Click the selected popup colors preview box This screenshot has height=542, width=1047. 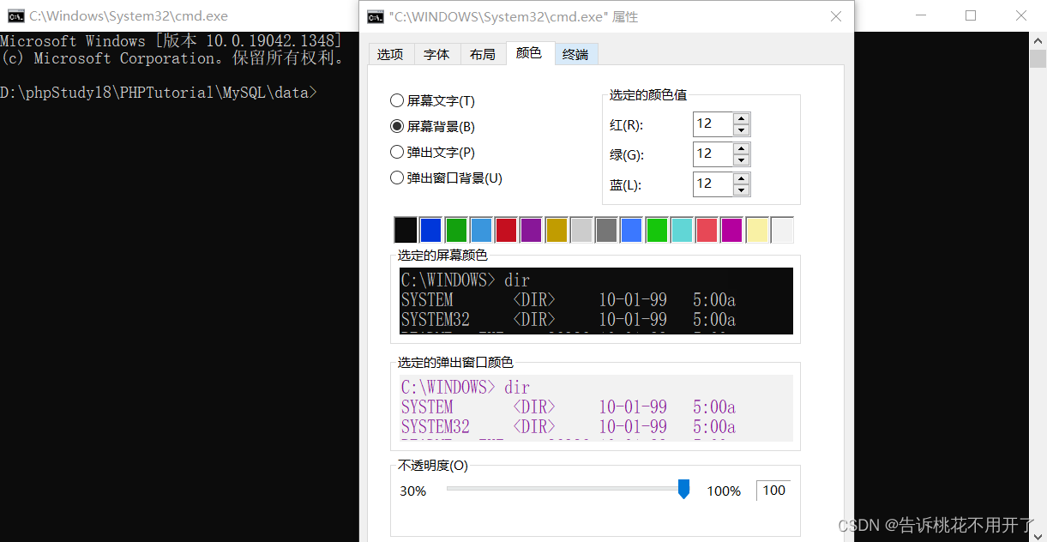(596, 408)
